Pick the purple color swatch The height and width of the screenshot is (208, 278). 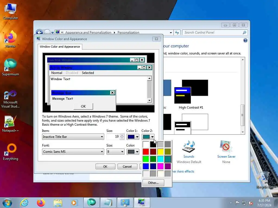[168, 166]
